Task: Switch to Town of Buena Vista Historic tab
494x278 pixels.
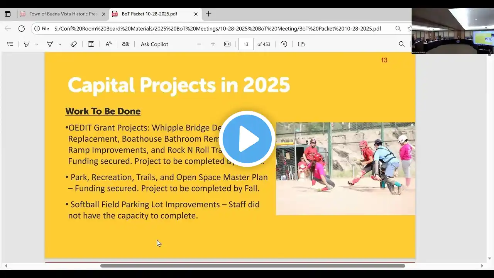Action: point(63,14)
